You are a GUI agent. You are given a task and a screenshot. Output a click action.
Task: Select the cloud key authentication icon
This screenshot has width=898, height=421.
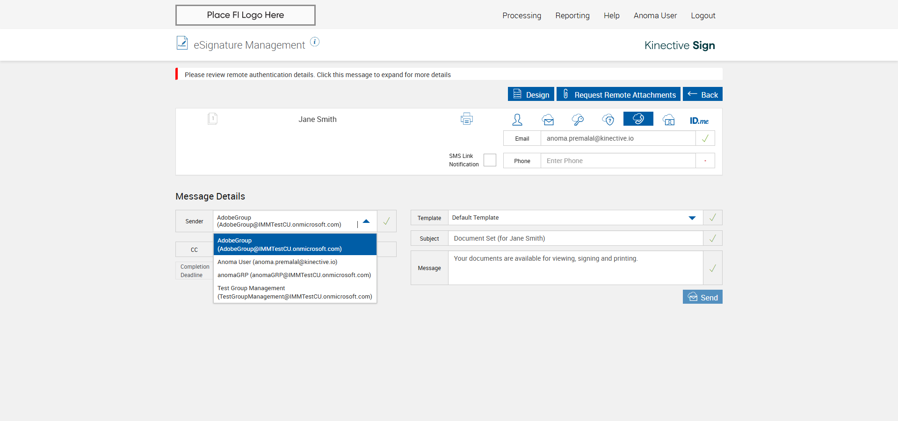(x=578, y=120)
